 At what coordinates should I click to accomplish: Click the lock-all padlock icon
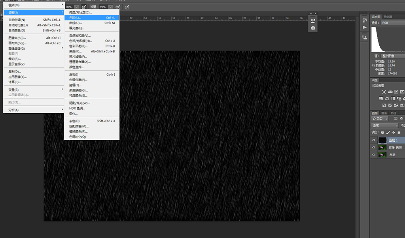click(x=399, y=133)
